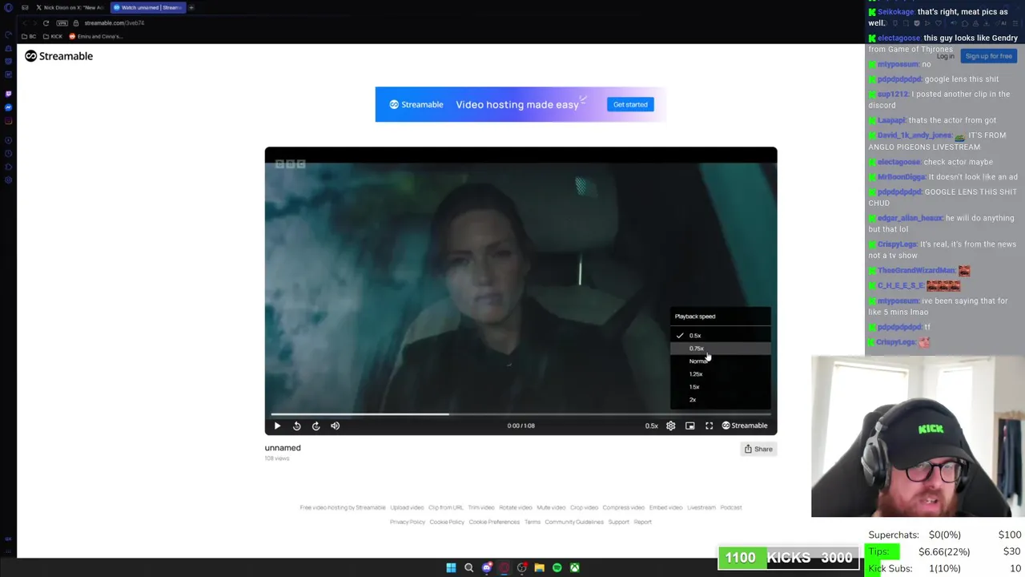Open the Cookie Preferences link

tap(494, 522)
